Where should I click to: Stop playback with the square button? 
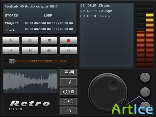[49, 41]
